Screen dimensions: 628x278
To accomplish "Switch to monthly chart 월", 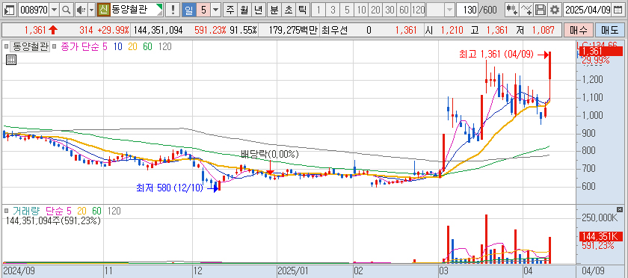I will (244, 10).
